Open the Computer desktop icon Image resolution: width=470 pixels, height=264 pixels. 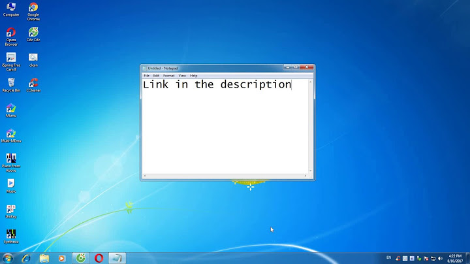point(11,9)
